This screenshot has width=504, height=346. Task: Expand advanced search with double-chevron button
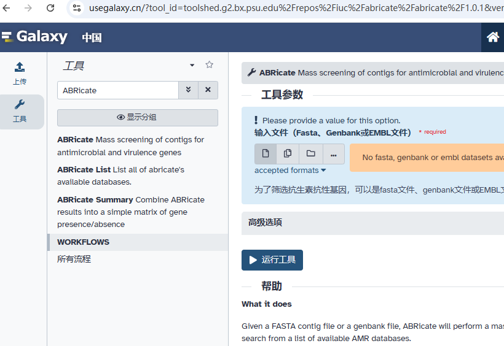(x=188, y=90)
